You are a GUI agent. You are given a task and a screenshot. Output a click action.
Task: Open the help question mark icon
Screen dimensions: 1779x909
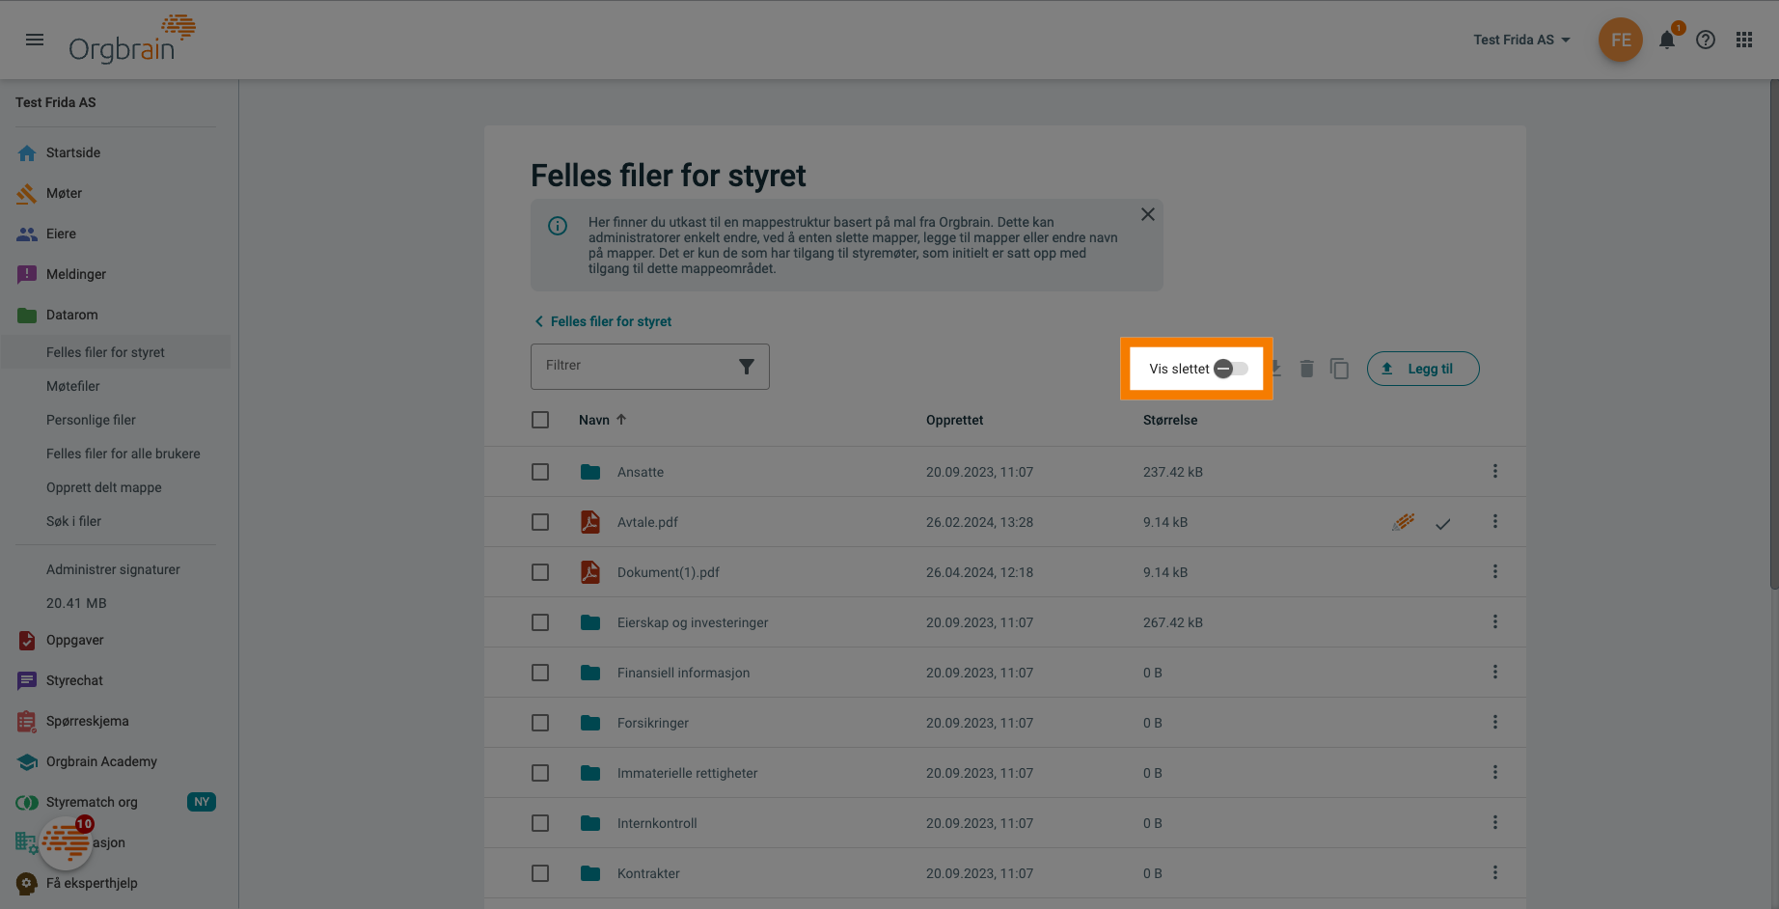click(1706, 40)
